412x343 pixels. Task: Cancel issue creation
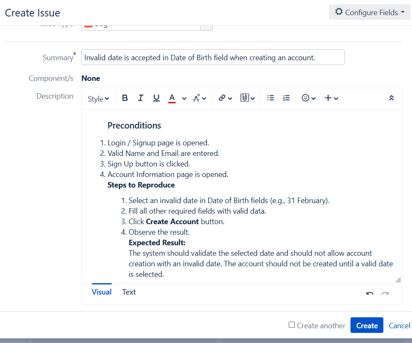(399, 326)
